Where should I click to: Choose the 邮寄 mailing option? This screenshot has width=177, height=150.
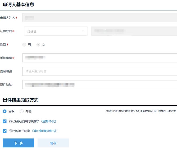click(x=22, y=111)
